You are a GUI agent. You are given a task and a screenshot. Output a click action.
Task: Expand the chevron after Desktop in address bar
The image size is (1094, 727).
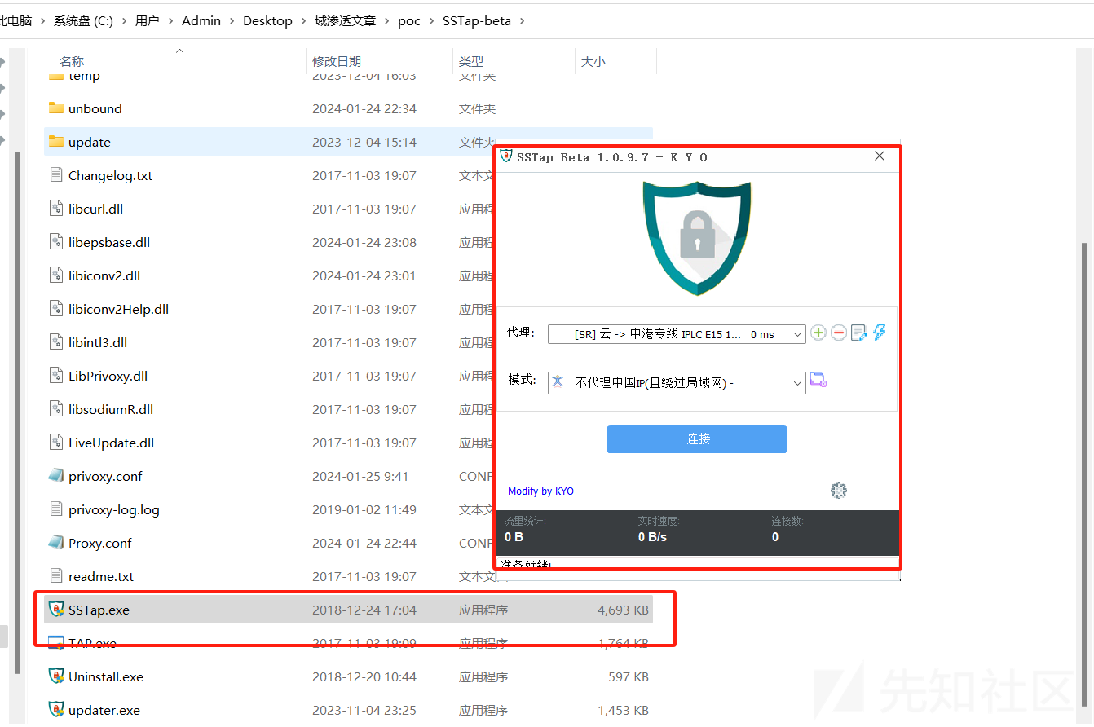[302, 21]
